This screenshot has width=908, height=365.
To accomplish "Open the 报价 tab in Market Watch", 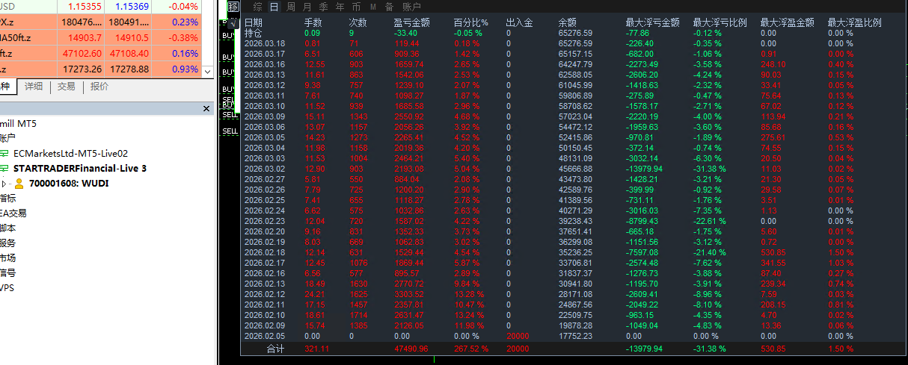I will [99, 87].
